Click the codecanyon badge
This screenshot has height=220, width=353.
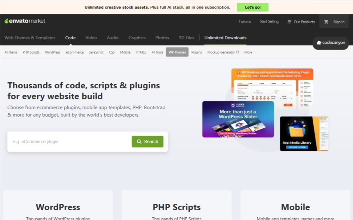(x=331, y=43)
